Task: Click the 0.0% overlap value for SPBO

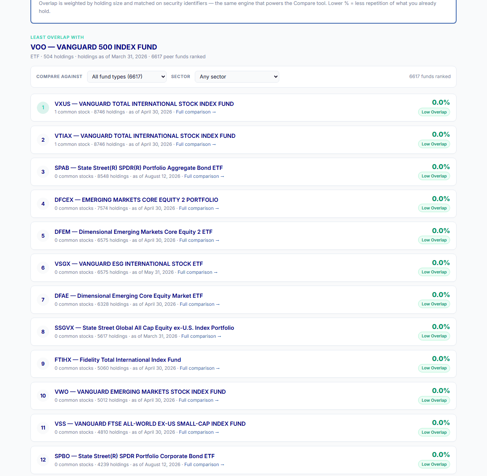Action: click(x=441, y=455)
